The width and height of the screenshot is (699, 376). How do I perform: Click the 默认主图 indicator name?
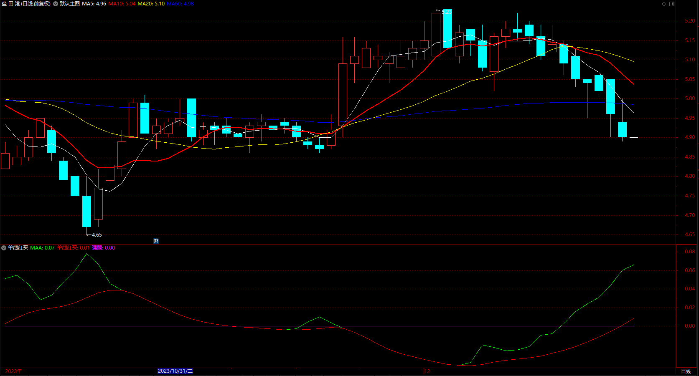tap(70, 4)
